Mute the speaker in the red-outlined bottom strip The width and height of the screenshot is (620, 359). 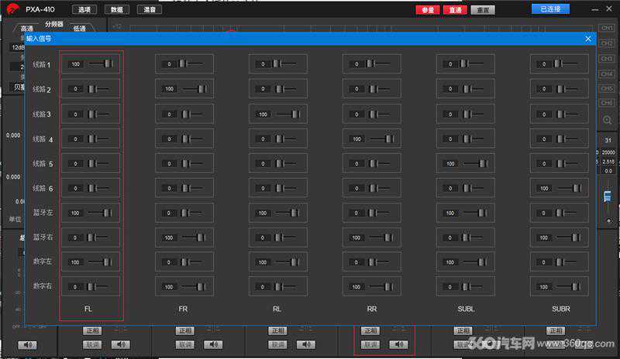click(398, 344)
